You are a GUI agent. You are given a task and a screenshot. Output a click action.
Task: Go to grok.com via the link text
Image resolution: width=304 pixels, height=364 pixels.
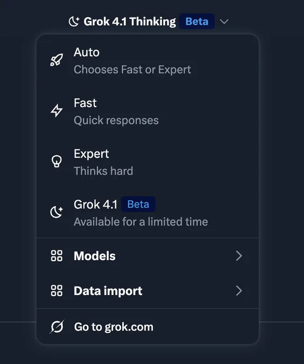point(114,327)
